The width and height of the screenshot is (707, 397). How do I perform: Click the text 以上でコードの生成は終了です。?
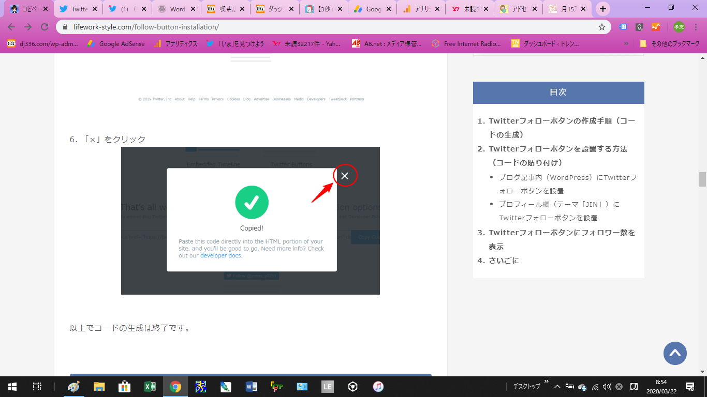point(130,328)
